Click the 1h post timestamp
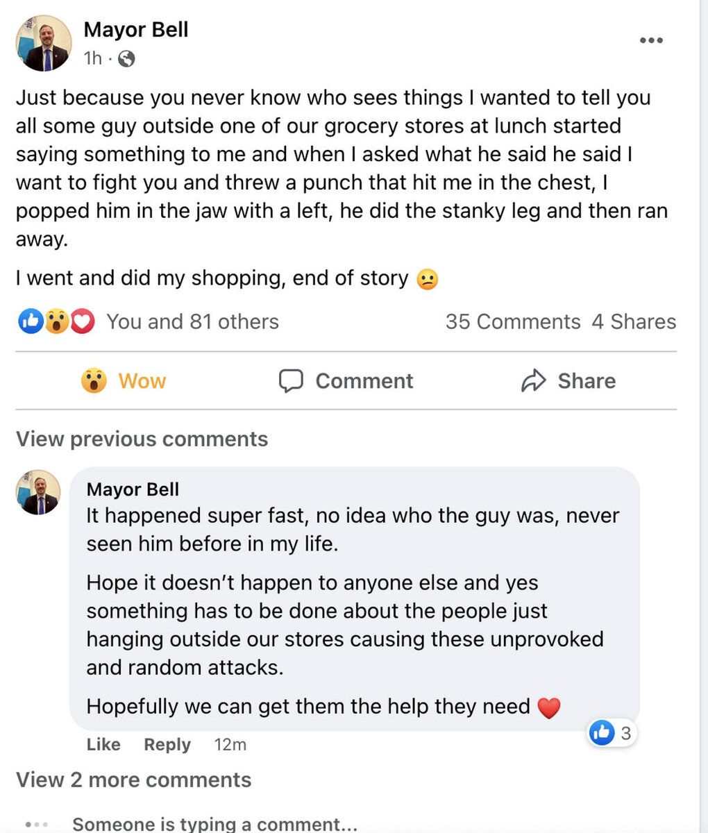Viewport: 708px width, 833px height. [x=92, y=59]
